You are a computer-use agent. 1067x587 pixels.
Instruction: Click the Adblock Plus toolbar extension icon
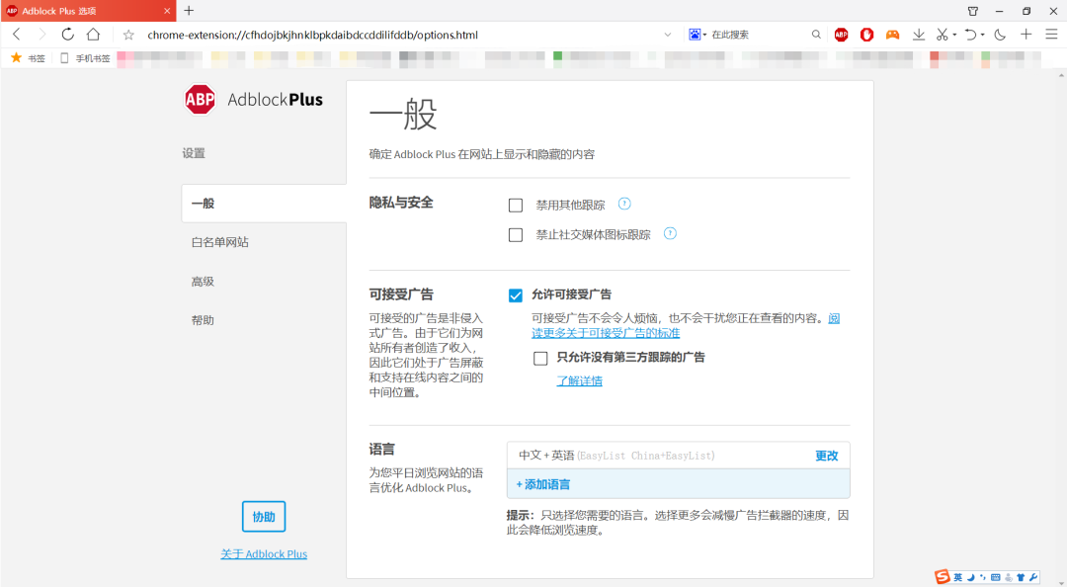point(841,35)
